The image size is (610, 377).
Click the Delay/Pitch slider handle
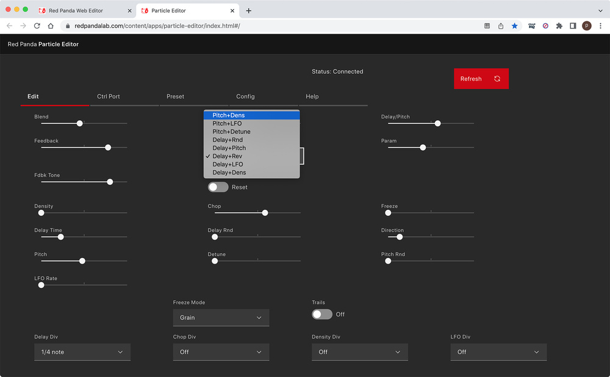(x=437, y=123)
